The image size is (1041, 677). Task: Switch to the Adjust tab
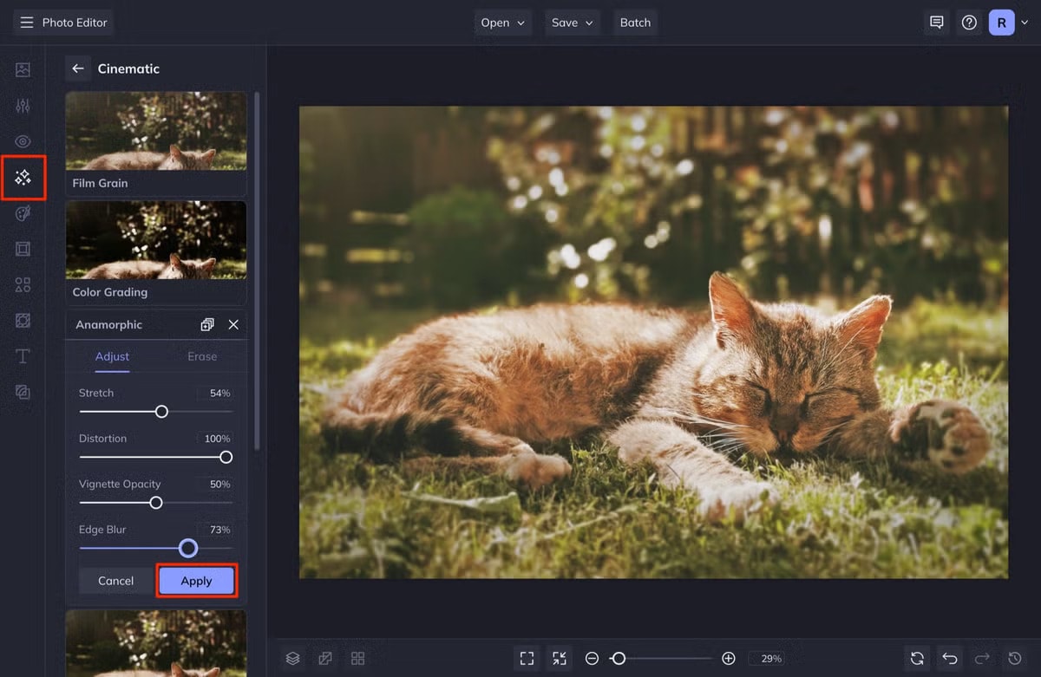pyautogui.click(x=112, y=356)
